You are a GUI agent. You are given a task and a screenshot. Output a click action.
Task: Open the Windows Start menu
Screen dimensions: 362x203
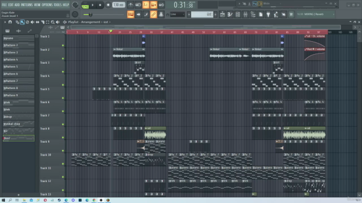3,200
